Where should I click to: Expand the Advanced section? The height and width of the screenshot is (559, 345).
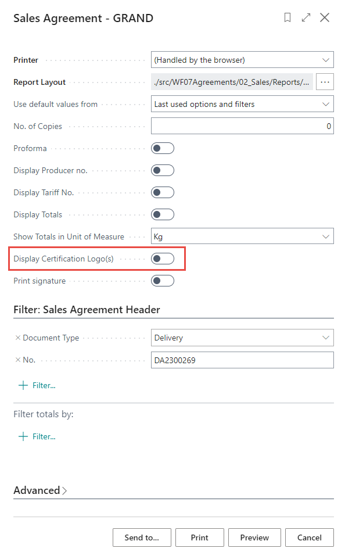point(40,490)
